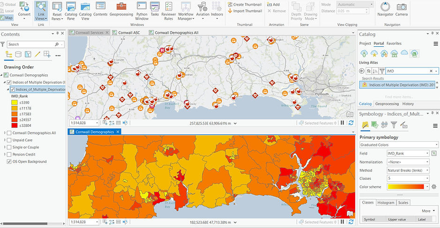Hide the OS Open Background layer
440x228 pixels.
9,162
